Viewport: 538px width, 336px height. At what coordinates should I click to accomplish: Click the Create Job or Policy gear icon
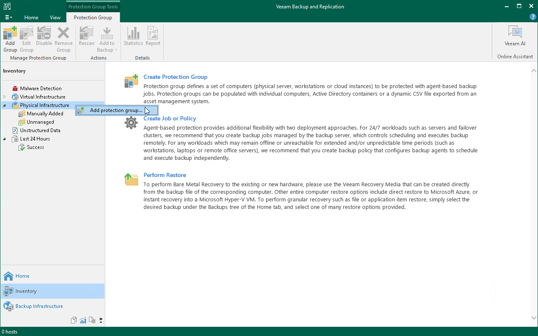(131, 122)
